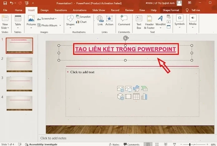Open the Record tab
This screenshot has width=217, height=146.
(x=115, y=10)
